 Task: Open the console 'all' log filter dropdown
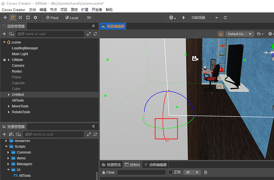[192, 172]
